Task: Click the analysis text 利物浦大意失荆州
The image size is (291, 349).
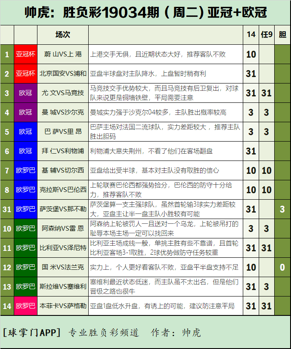Action: pos(116,151)
